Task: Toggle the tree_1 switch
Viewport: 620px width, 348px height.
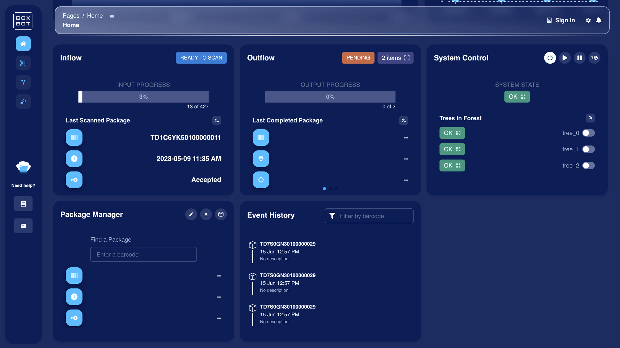Action: pos(588,149)
